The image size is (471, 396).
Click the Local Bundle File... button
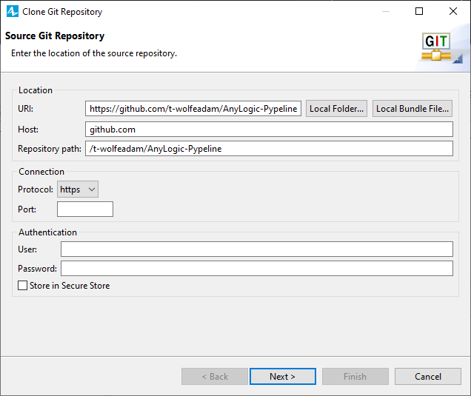click(x=412, y=108)
